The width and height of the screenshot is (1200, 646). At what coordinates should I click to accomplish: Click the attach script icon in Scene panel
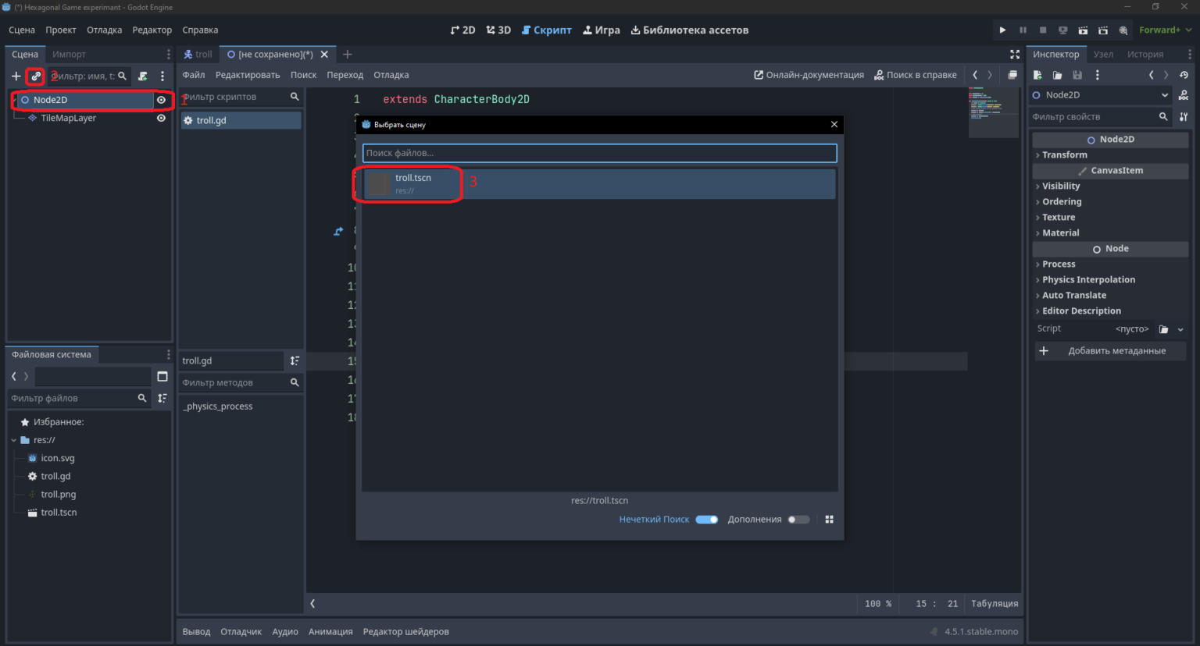[143, 76]
